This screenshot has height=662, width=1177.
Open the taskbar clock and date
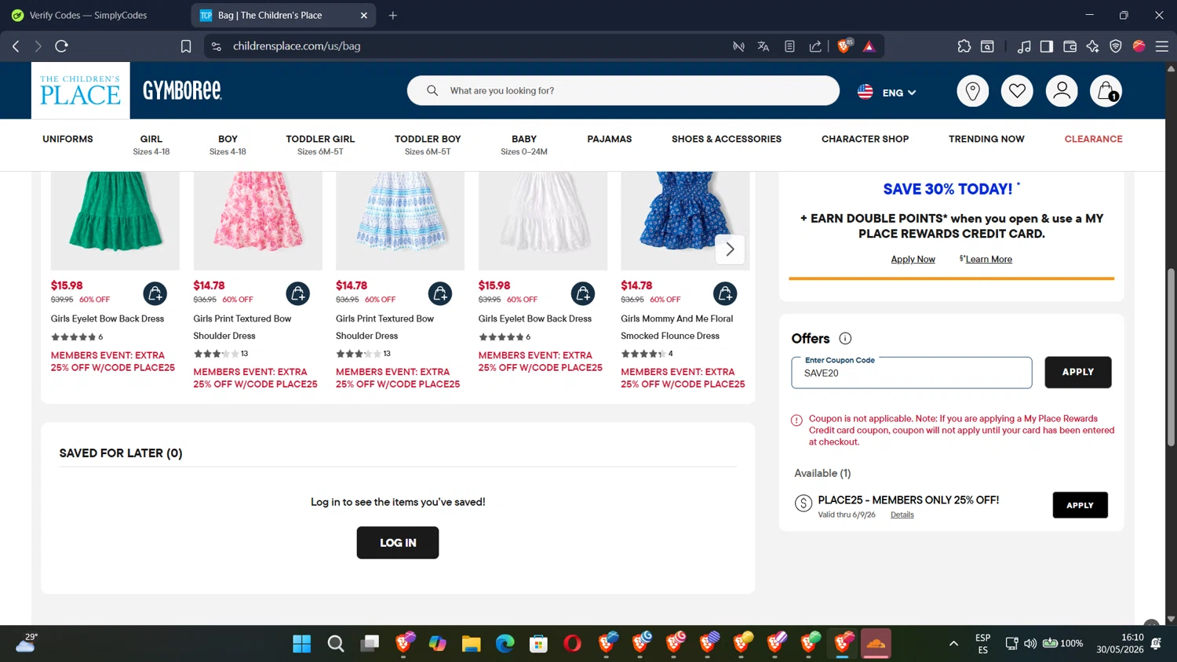pyautogui.click(x=1121, y=644)
